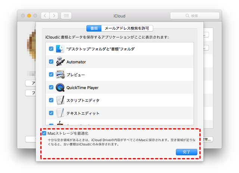Image resolution: width=239 pixels, height=173 pixels.
Task: Click the Finder icon for Desktop and Documents folders
Action: click(x=60, y=49)
